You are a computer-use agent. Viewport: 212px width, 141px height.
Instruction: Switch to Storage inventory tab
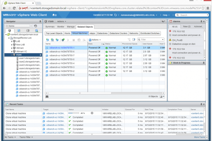click(x=28, y=31)
